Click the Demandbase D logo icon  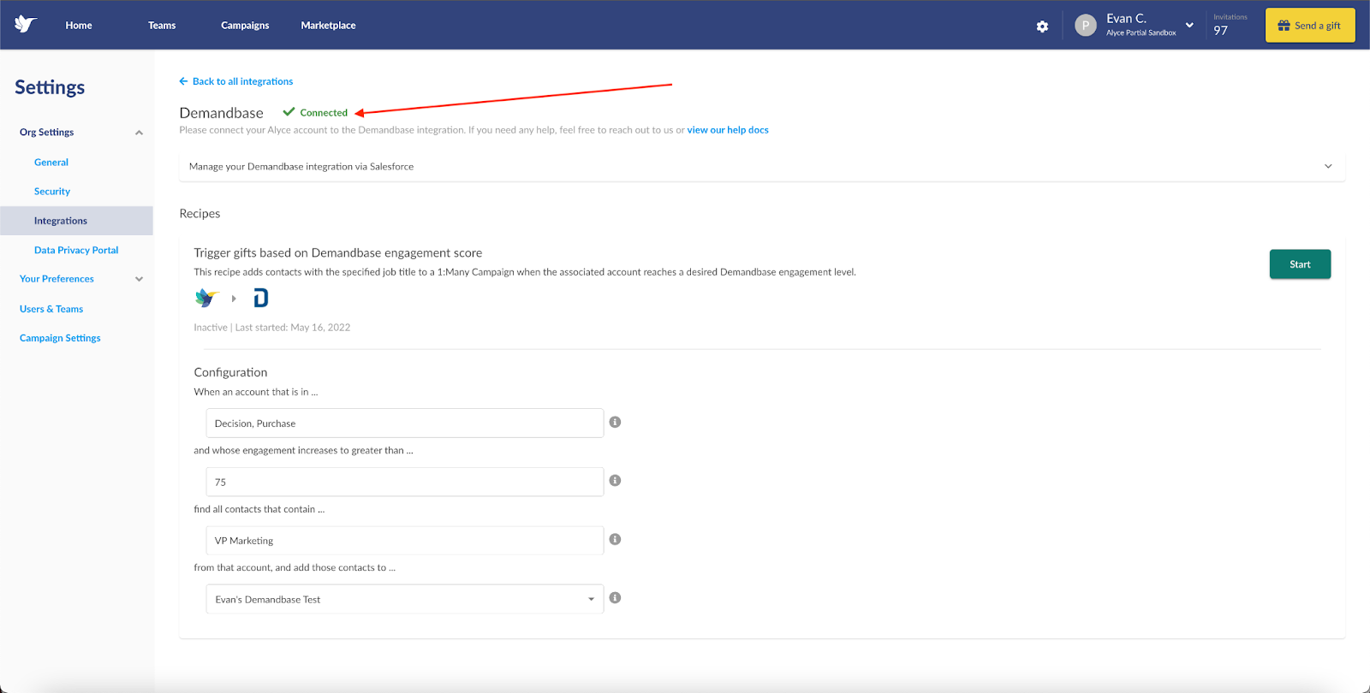point(261,298)
